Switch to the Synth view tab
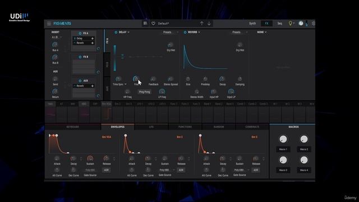The height and width of the screenshot is (202, 359). (x=252, y=24)
